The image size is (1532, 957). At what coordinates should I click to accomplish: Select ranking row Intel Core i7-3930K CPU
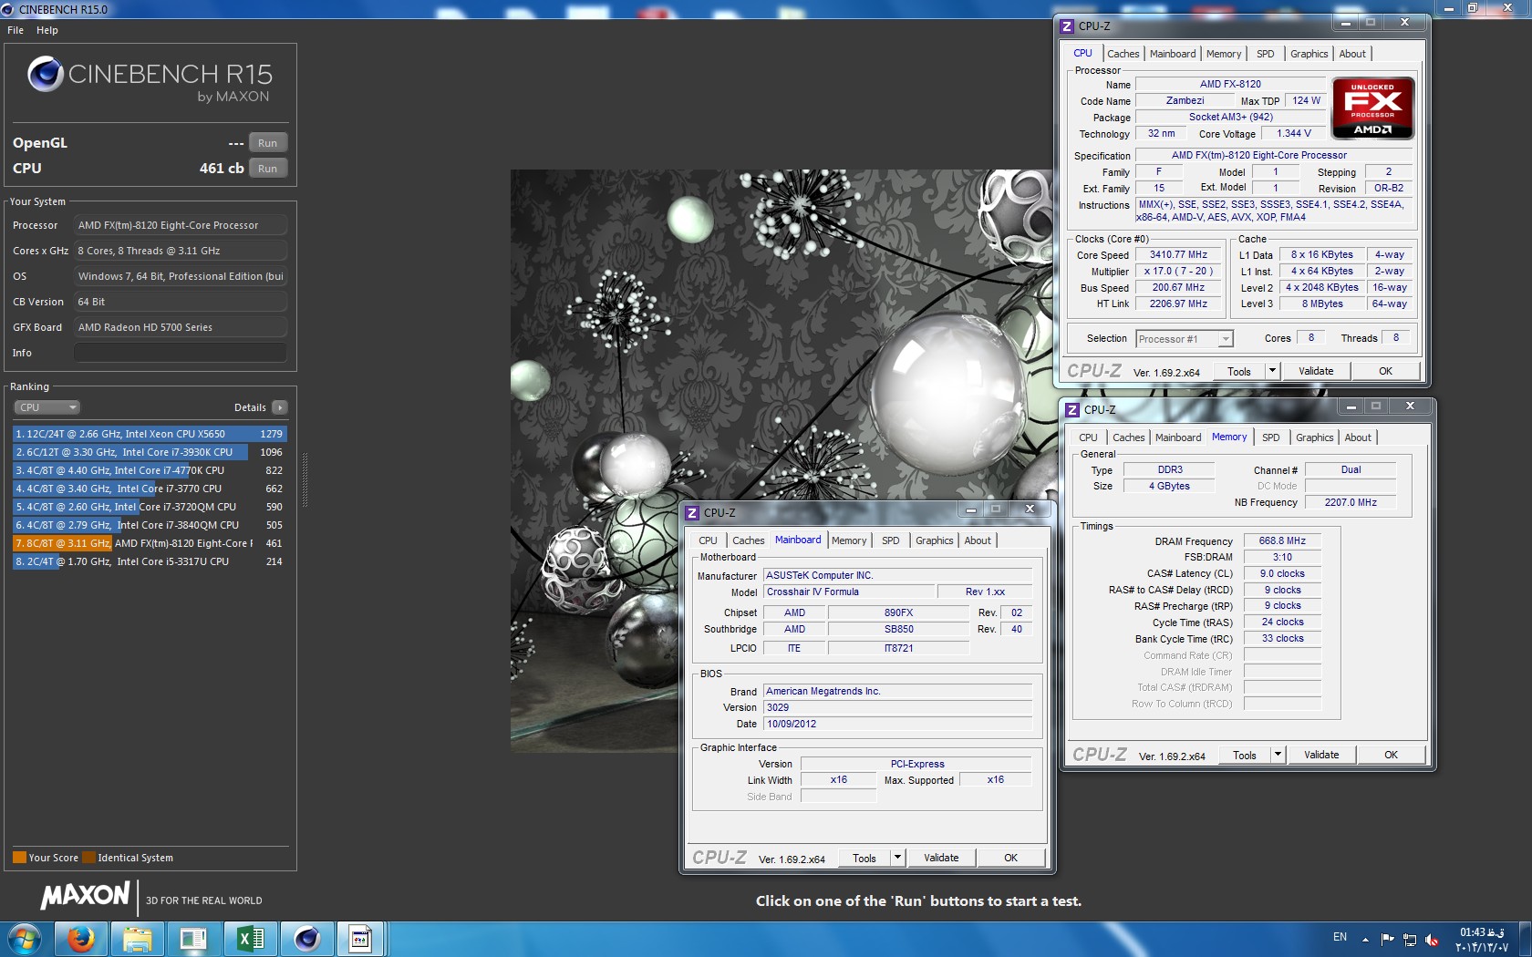tap(150, 452)
